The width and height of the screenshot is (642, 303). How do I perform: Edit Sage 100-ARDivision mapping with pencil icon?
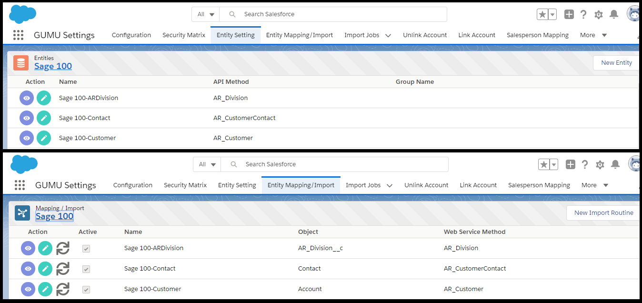[x=45, y=248]
